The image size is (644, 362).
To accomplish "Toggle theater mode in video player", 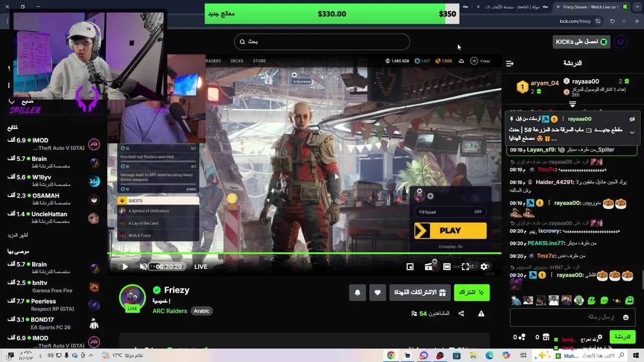I will pos(447,267).
